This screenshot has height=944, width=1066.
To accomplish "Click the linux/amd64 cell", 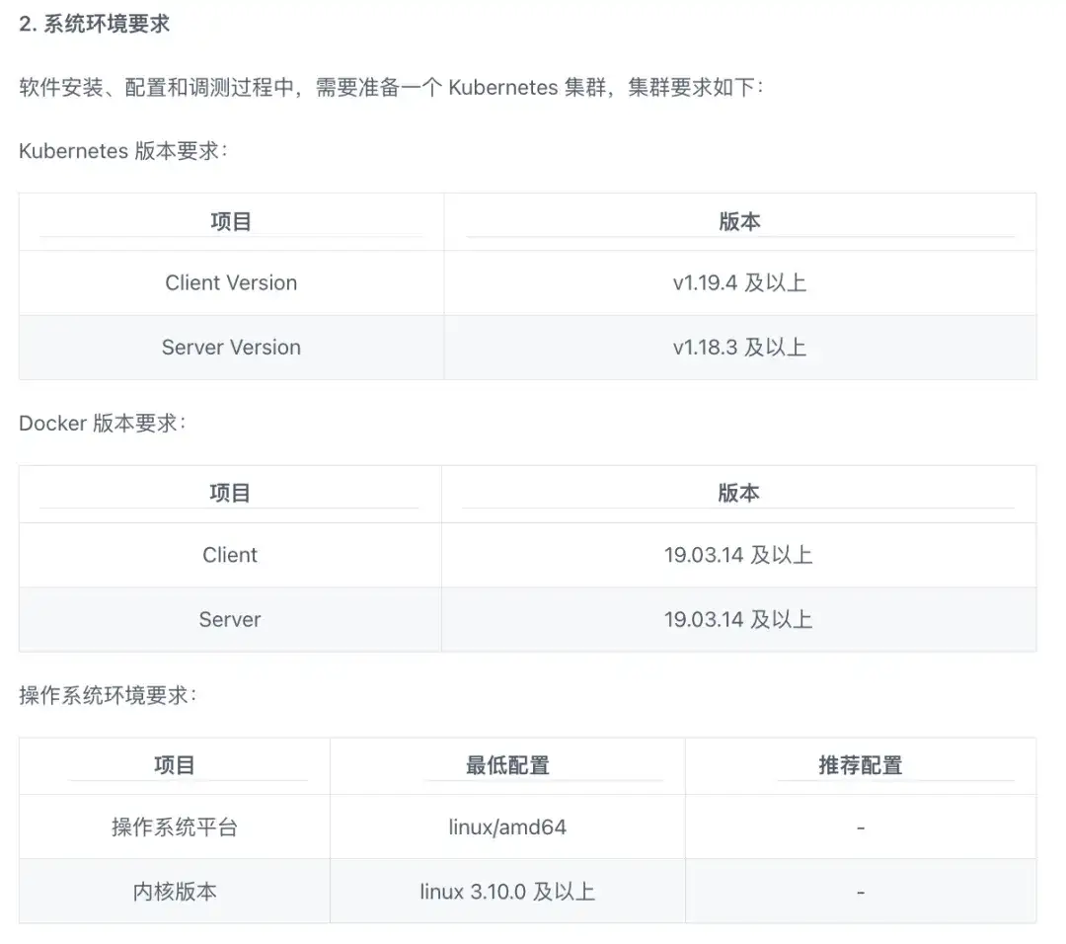I will pos(508,827).
